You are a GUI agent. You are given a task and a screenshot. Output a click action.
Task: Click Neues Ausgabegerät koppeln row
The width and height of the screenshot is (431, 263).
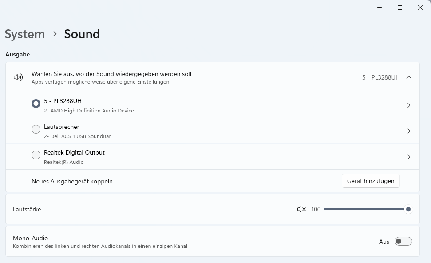click(71, 181)
